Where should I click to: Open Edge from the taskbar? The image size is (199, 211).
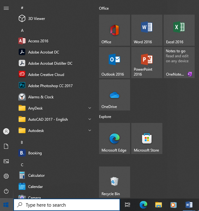point(143,205)
